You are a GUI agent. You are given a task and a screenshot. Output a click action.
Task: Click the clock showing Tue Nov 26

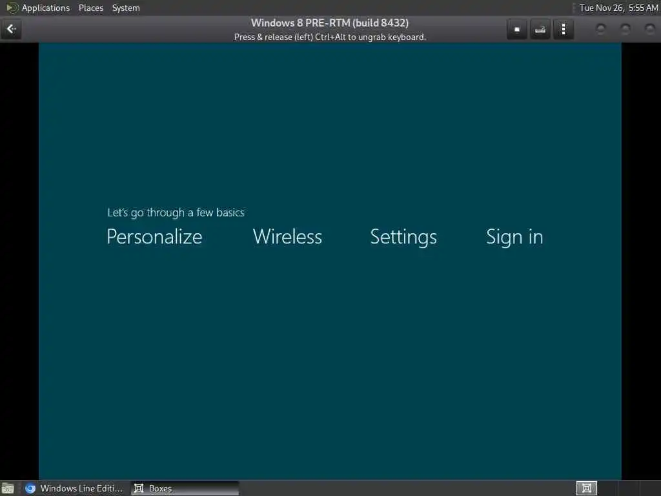click(618, 8)
